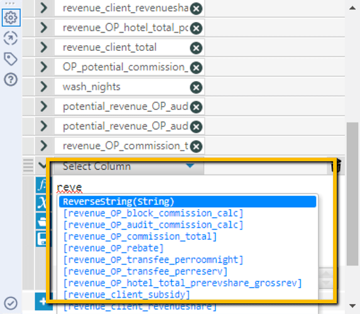The width and height of the screenshot is (360, 314).
Task: Grab the drag handle beside Select Column
Action: (x=28, y=166)
